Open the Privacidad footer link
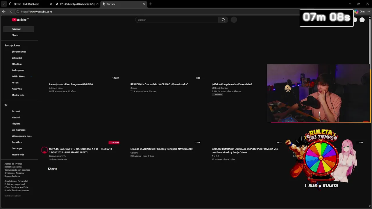The width and height of the screenshot is (372, 209). (23, 181)
